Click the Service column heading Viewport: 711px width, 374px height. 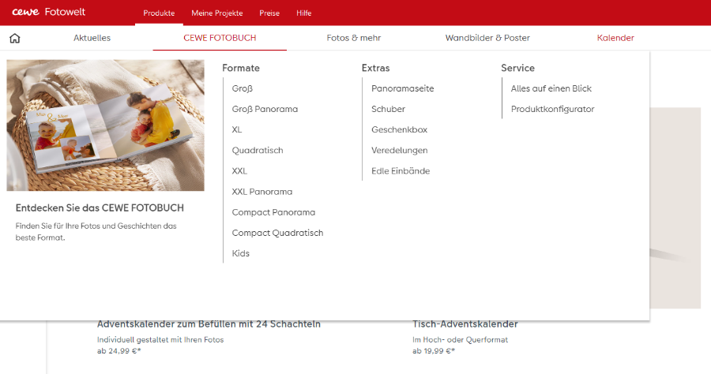click(517, 68)
